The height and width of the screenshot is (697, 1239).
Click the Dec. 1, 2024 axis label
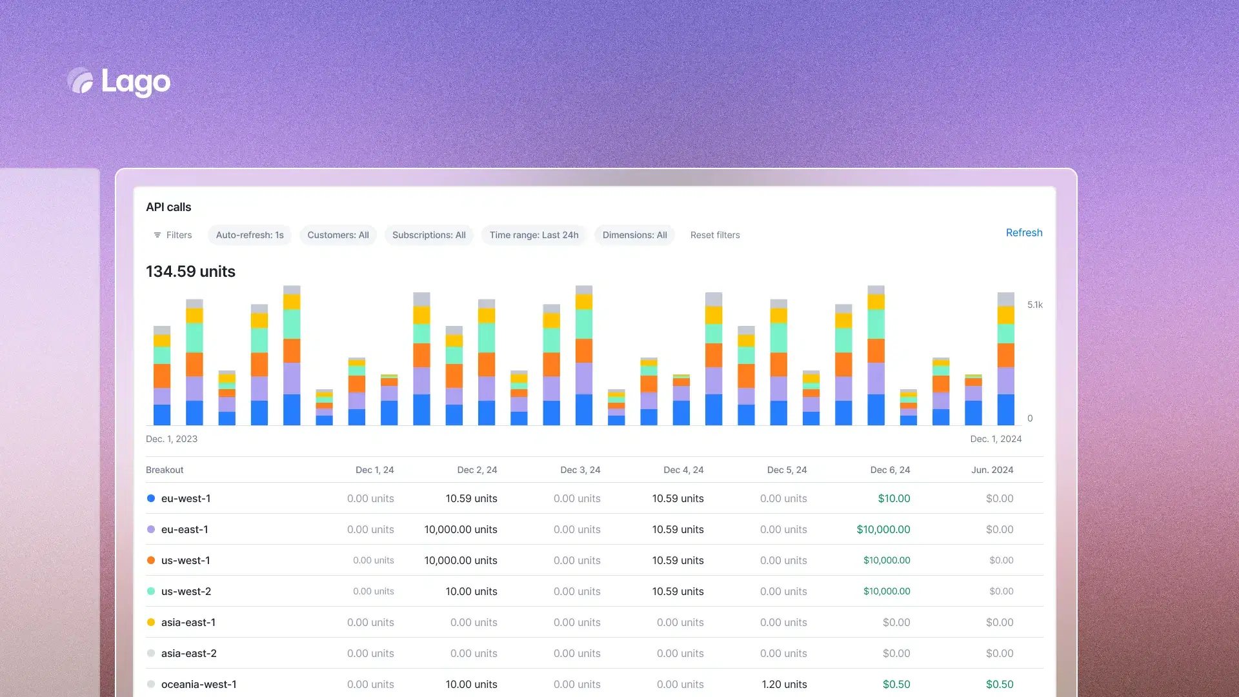[x=996, y=439]
